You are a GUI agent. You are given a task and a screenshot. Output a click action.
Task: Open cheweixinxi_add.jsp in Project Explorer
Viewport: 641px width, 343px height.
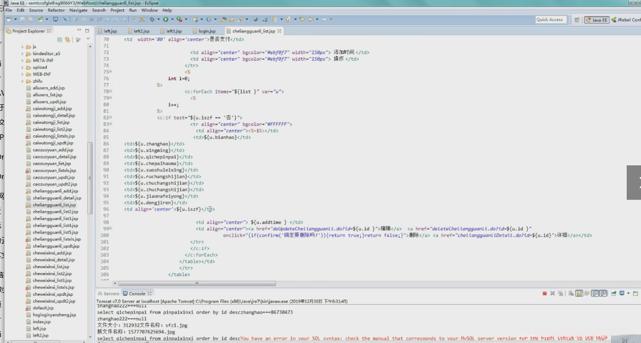tap(52, 253)
